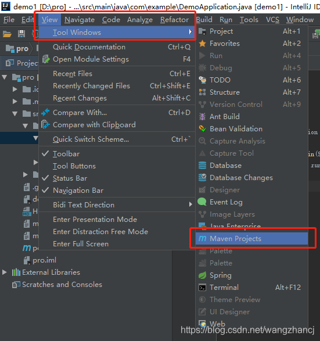Select Enter Presentation Mode
Viewport: 320px width, 341px height.
(x=117, y=220)
